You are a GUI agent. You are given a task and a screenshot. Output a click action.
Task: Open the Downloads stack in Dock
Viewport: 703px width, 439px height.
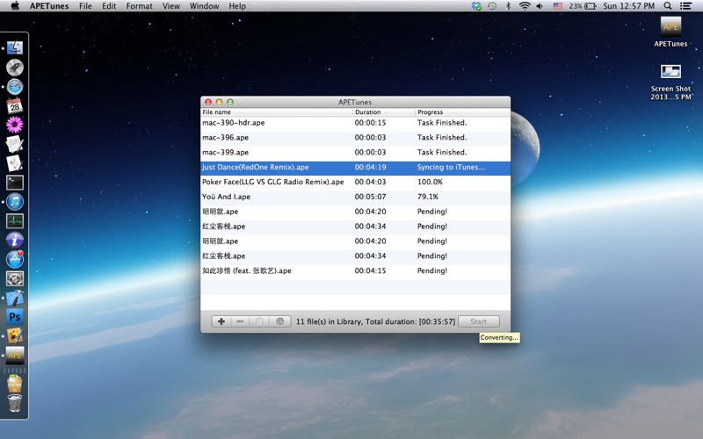[x=15, y=384]
